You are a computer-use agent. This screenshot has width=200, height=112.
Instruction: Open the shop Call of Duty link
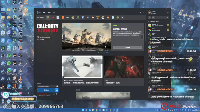[43, 37]
